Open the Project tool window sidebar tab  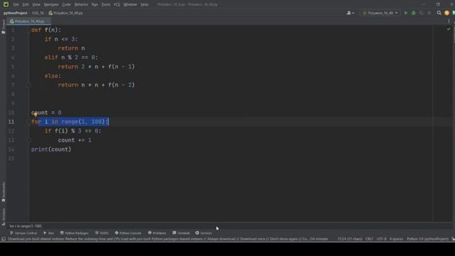click(x=4, y=27)
